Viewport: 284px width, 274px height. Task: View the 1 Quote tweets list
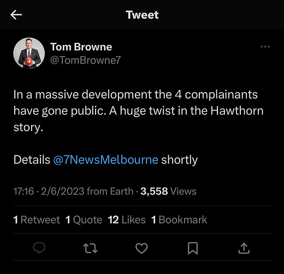pos(84,220)
